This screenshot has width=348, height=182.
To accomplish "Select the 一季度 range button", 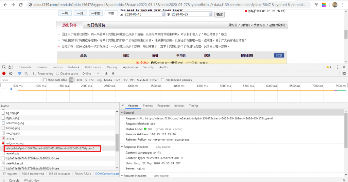I will coord(95,14).
